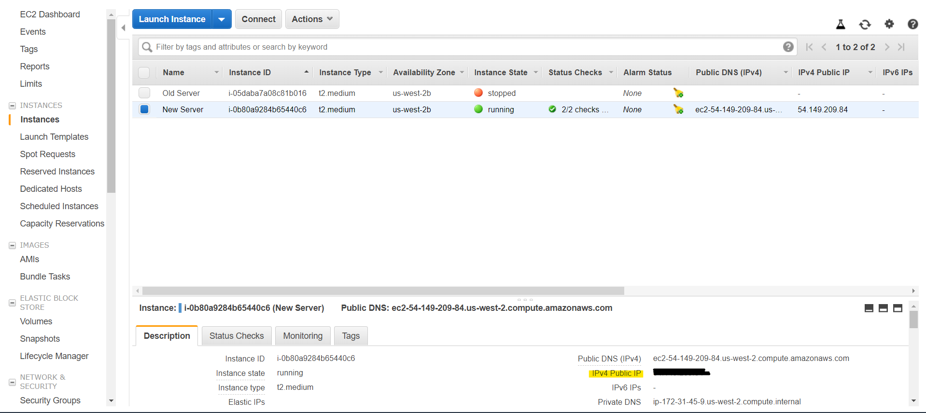This screenshot has width=926, height=413.
Task: Click alarm icon for New Server row
Action: 678,110
